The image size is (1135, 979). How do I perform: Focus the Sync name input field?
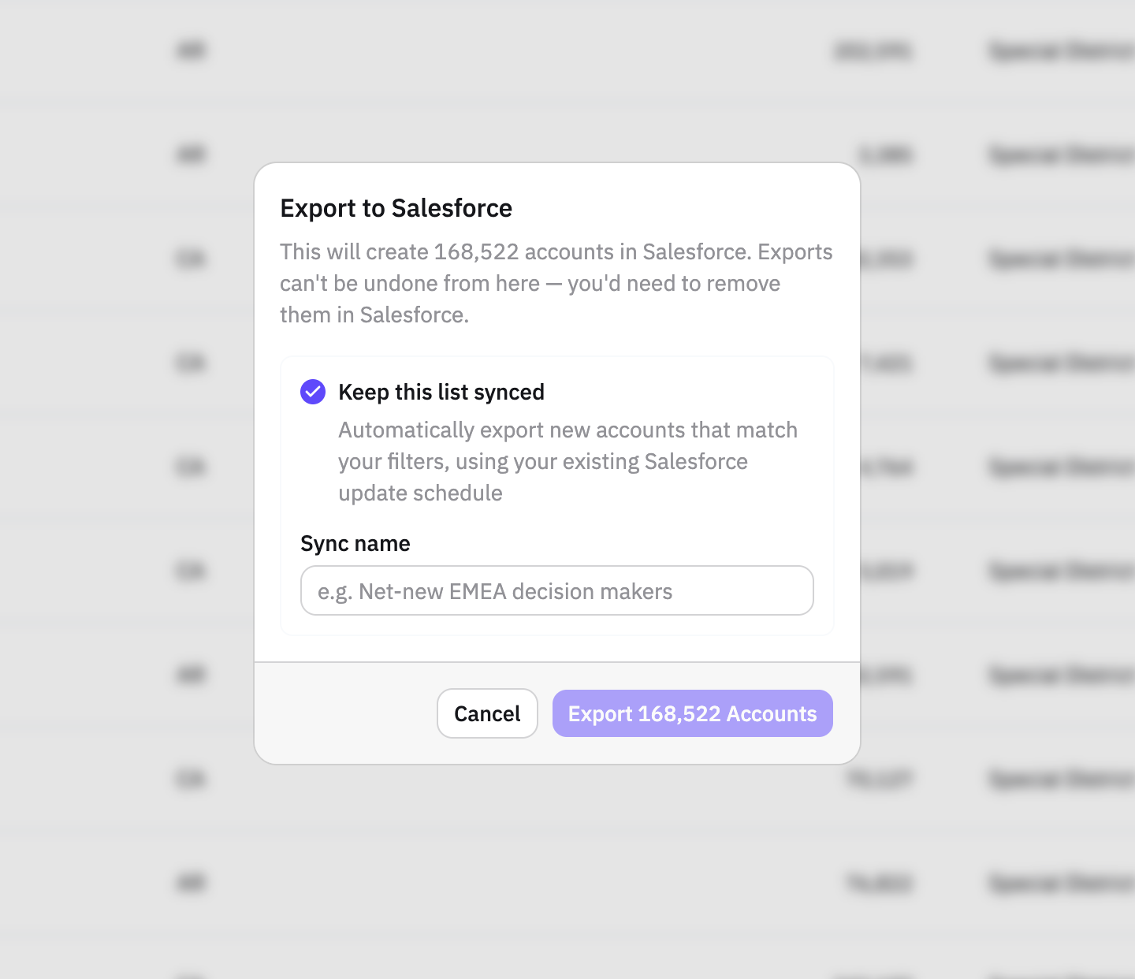[557, 590]
